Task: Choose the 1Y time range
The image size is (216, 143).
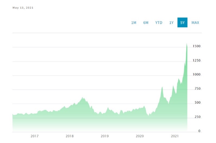Action: pyautogui.click(x=171, y=23)
